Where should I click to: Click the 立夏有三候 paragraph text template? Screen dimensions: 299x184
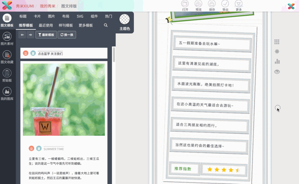[64, 161]
